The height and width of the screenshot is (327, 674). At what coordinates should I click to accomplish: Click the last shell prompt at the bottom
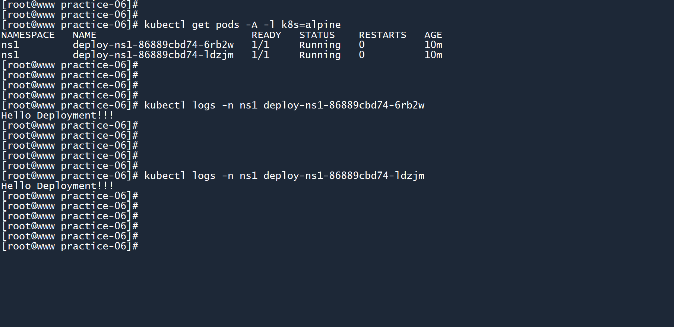pos(70,246)
